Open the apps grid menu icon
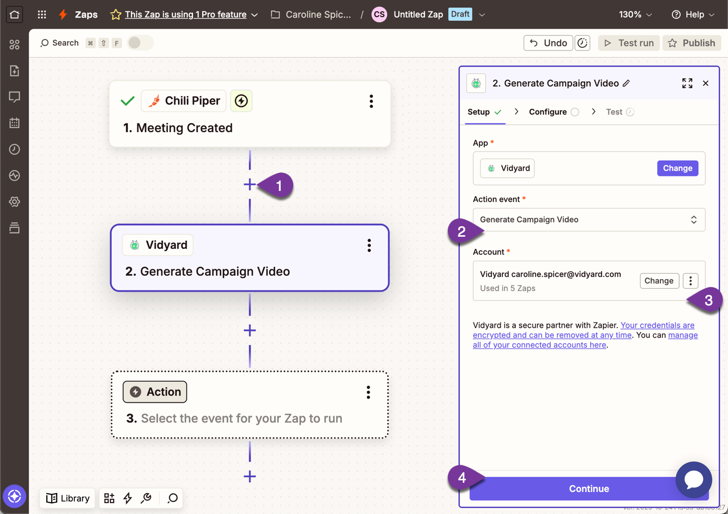 [x=42, y=15]
